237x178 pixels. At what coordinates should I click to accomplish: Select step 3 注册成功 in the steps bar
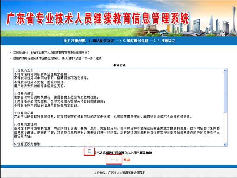[166, 41]
